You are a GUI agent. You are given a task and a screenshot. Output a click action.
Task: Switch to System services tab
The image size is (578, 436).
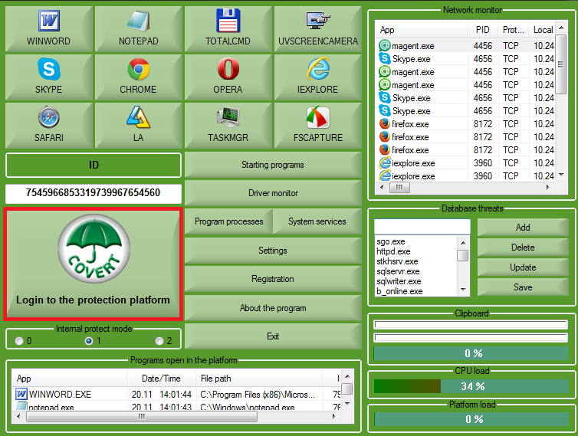[317, 221]
